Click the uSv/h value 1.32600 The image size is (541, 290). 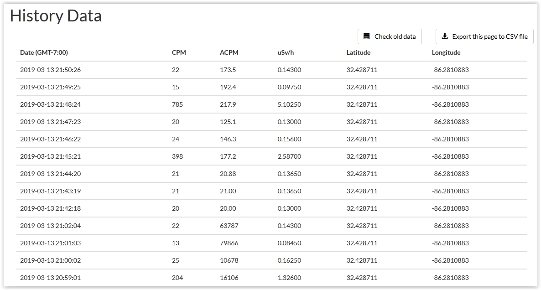(289, 278)
